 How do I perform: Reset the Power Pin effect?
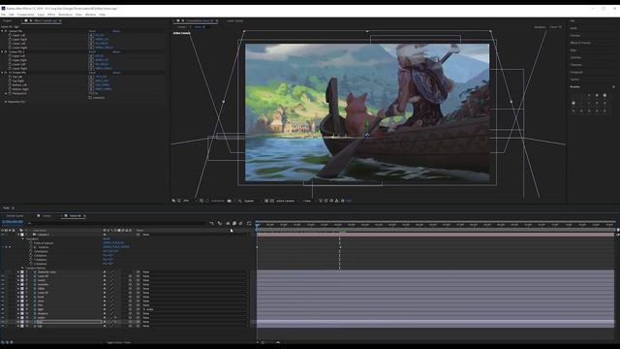coord(92,73)
